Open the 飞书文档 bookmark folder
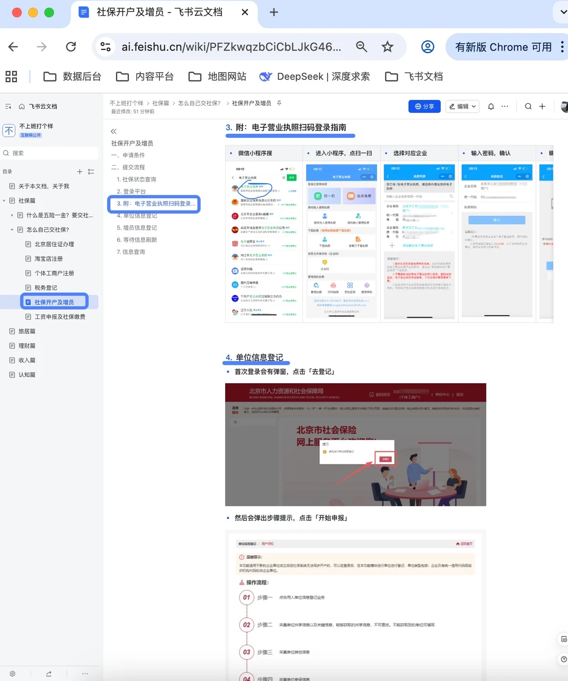This screenshot has height=681, width=568. 414,76
